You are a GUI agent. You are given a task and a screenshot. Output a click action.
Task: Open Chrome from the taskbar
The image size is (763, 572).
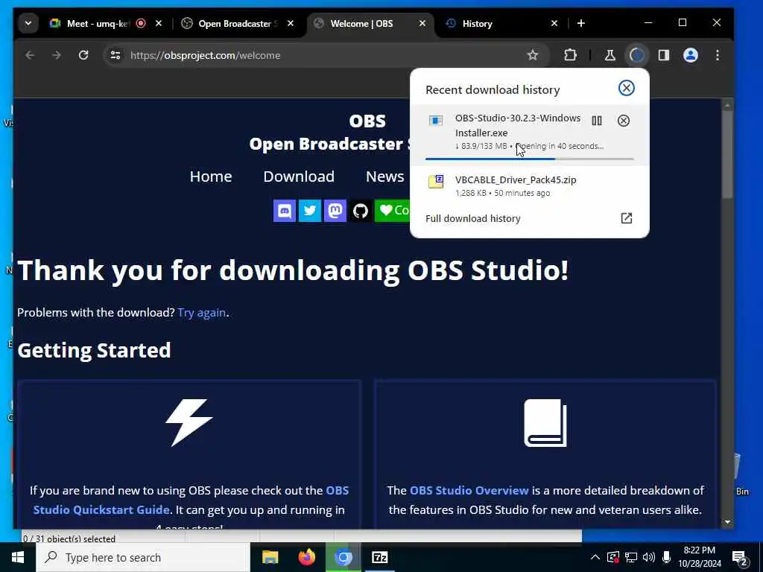(343, 557)
